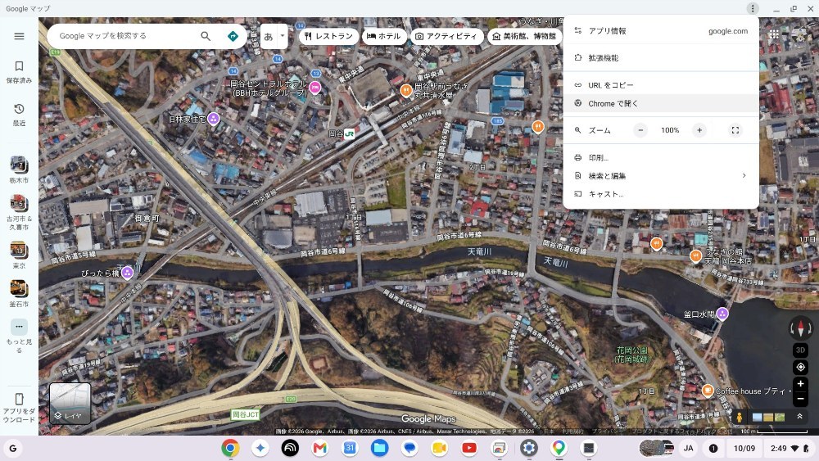Click the directions icon in search box
This screenshot has height=461, width=819.
pyautogui.click(x=233, y=36)
